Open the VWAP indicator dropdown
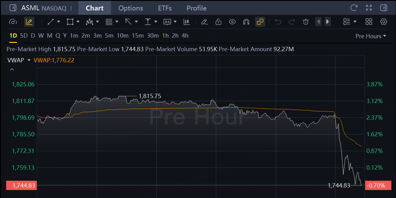396x198 pixels. pyautogui.click(x=29, y=60)
